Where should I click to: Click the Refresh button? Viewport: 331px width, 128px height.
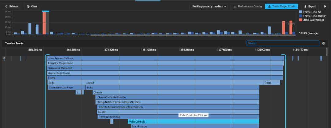[x=12, y=6]
